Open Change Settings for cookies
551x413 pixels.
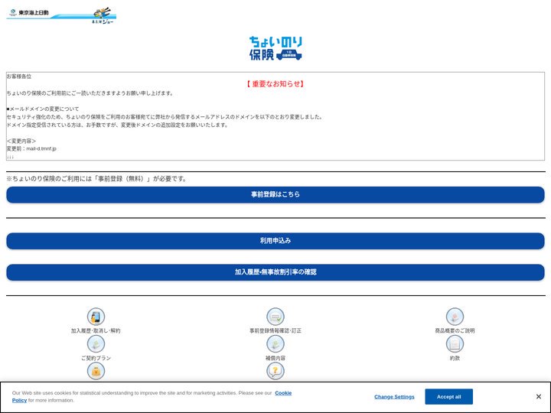[394, 396]
